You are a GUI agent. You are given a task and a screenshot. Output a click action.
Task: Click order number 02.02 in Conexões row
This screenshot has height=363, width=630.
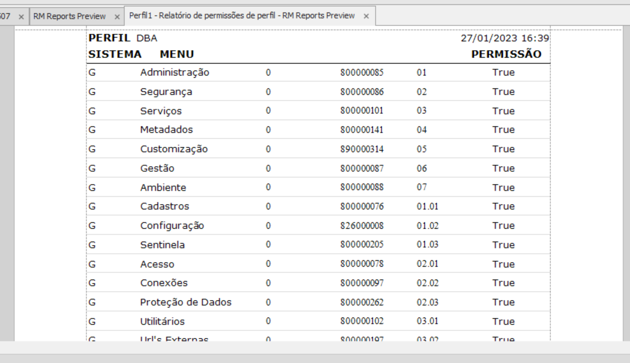(x=428, y=283)
